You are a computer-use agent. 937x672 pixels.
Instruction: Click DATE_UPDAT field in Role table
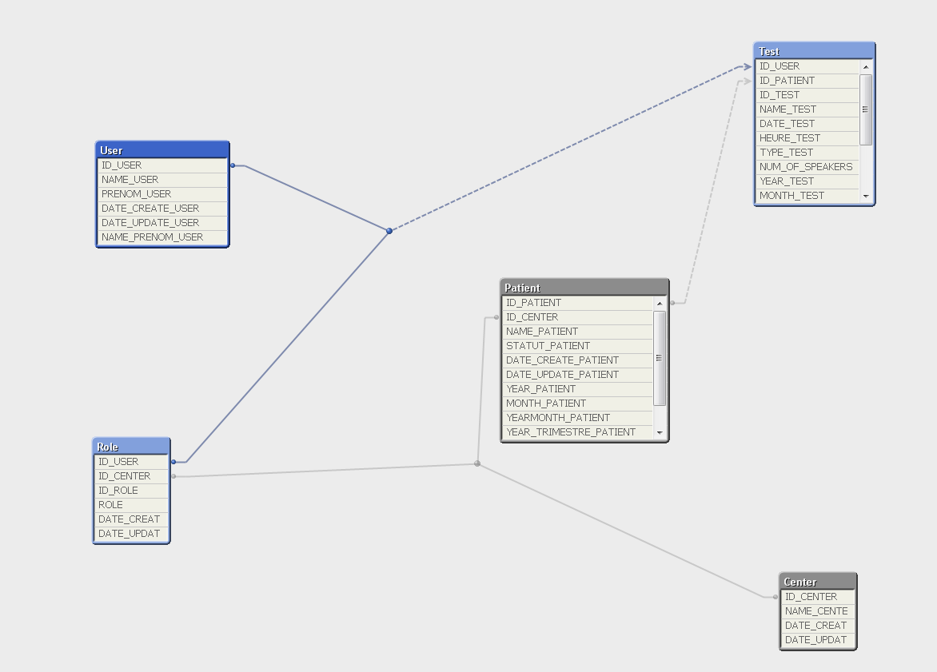click(x=131, y=534)
